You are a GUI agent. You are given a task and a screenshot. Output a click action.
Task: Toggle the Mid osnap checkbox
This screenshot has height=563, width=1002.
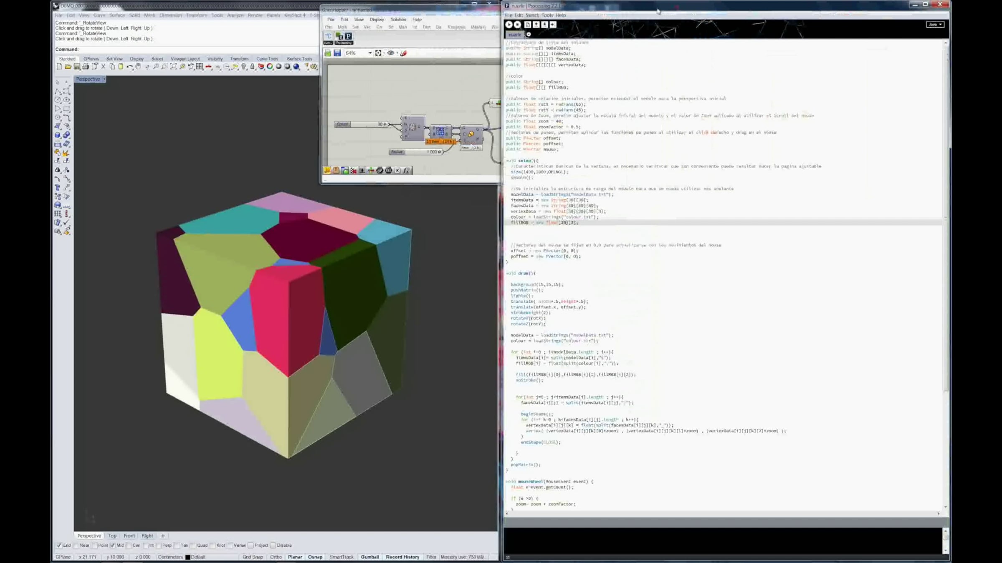[112, 545]
